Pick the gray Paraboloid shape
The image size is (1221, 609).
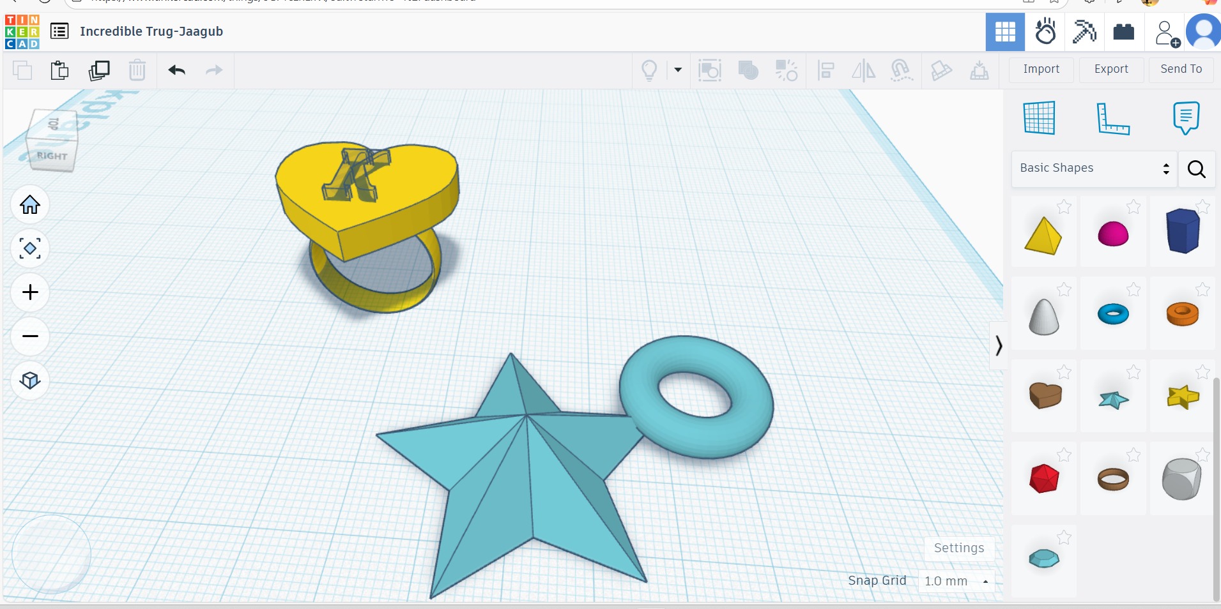[1044, 317]
